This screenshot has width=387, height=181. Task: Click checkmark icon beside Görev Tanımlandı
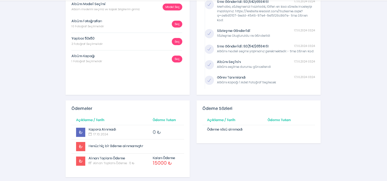(209, 80)
